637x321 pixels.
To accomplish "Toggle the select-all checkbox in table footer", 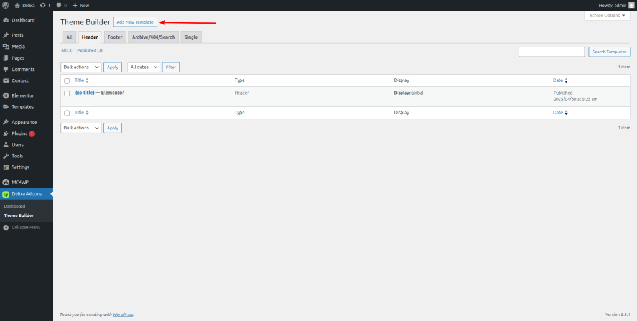I will pyautogui.click(x=67, y=113).
